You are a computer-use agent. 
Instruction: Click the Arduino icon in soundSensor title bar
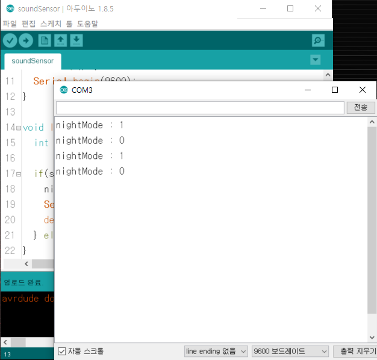[x=10, y=8]
